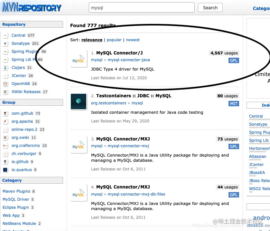Open the mysql-connector-java artifact link
This screenshot has width=270, height=231.
(129, 60)
